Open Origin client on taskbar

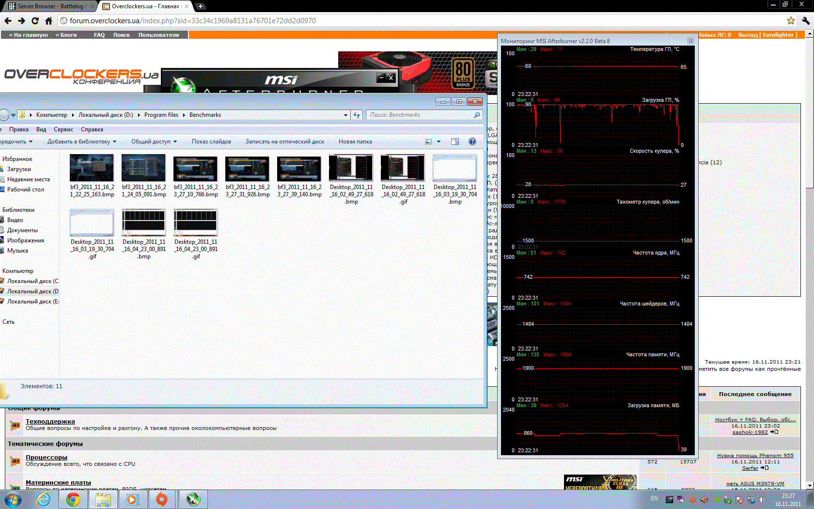pos(162,499)
